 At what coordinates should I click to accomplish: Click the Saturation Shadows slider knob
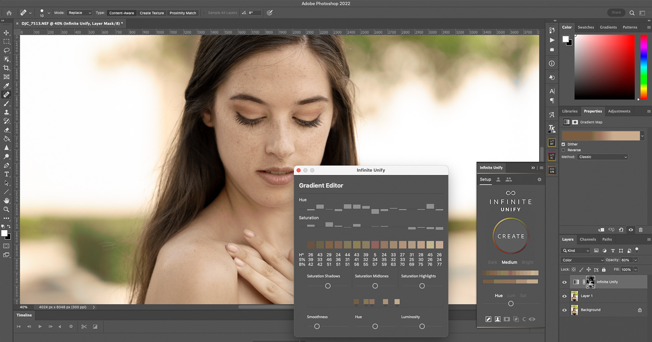coord(328,286)
